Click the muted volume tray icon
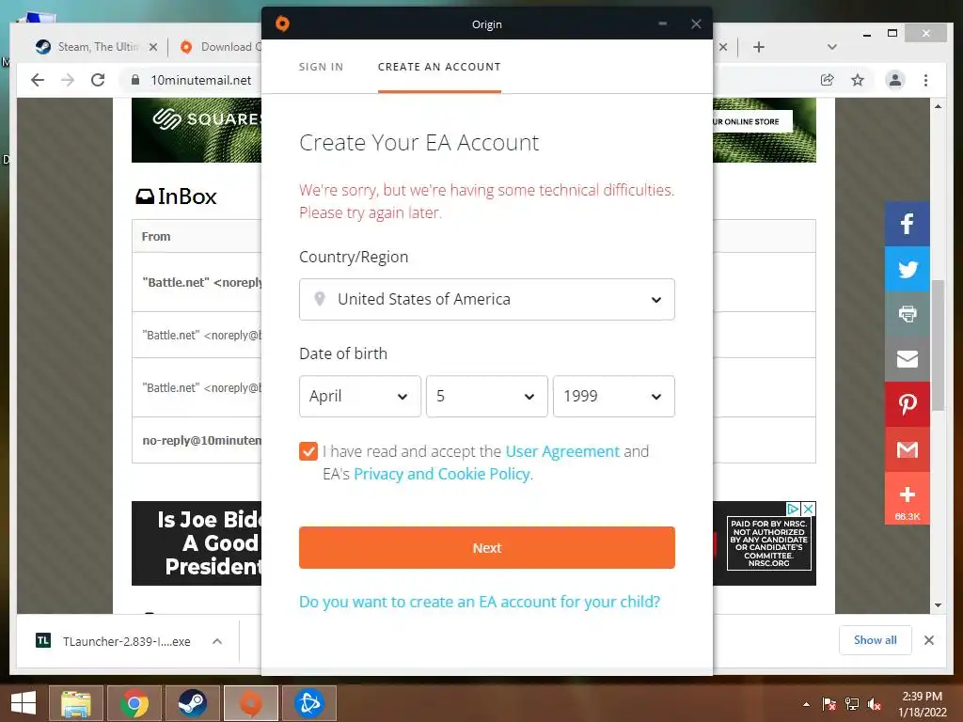This screenshot has height=722, width=963. pos(875,703)
